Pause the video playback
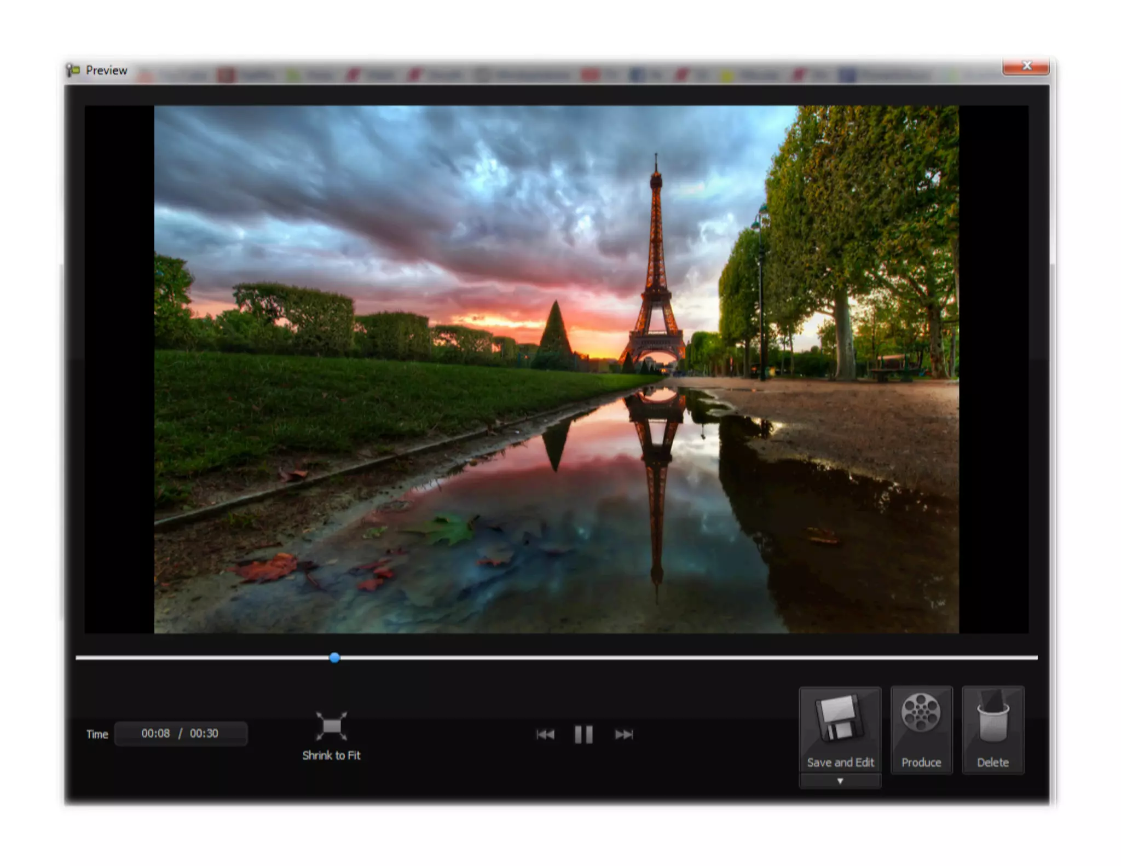1121x866 pixels. point(583,734)
